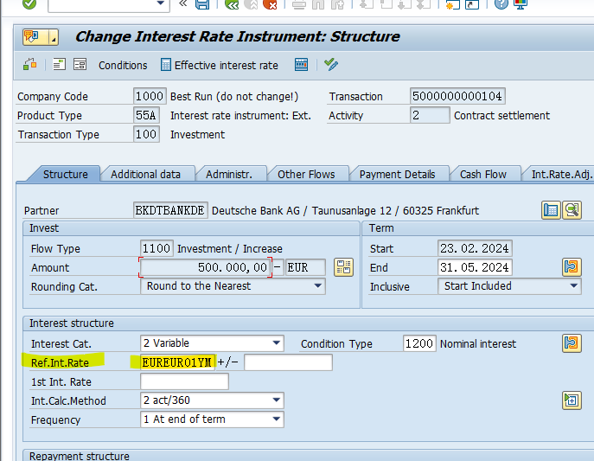
Task: Click the green checkmark pencil icon
Action: [330, 65]
